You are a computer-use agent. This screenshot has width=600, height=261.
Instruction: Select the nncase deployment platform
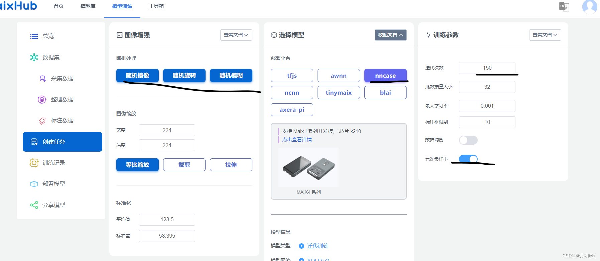click(385, 76)
